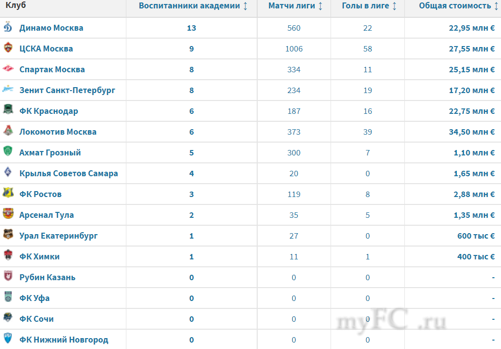Open the Урал Екатеринбург club link

click(58, 236)
